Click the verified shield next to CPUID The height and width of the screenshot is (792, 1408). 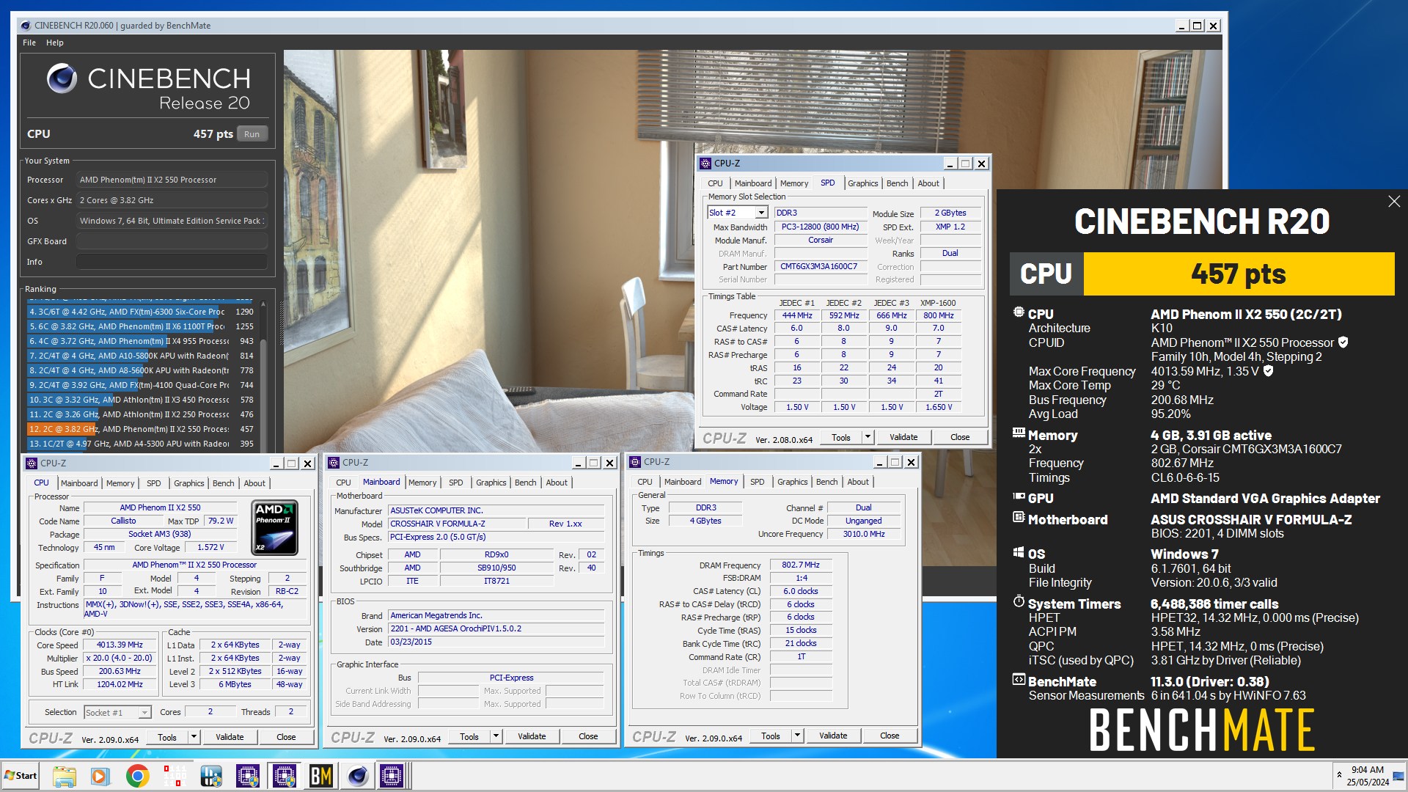[1343, 342]
